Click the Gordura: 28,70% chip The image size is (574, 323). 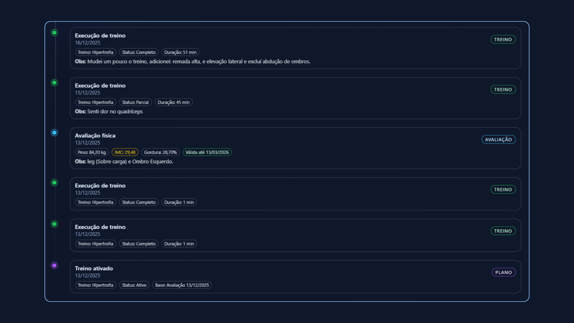160,152
